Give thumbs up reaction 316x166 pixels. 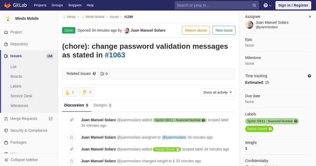point(70,92)
